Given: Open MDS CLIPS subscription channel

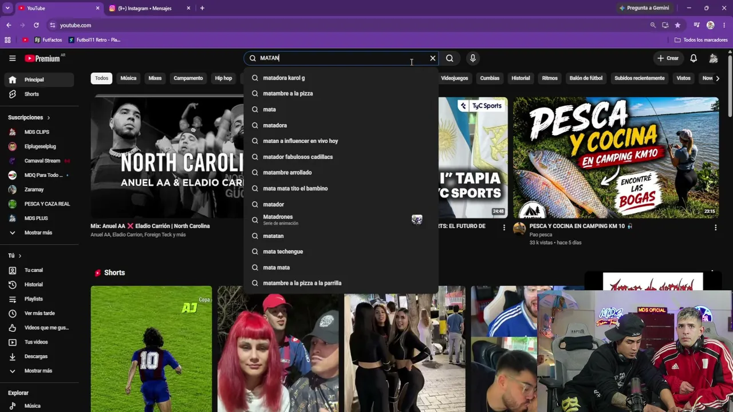Looking at the screenshot, I should tap(39, 132).
